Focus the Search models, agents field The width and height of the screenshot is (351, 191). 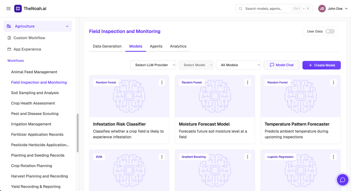274,9
